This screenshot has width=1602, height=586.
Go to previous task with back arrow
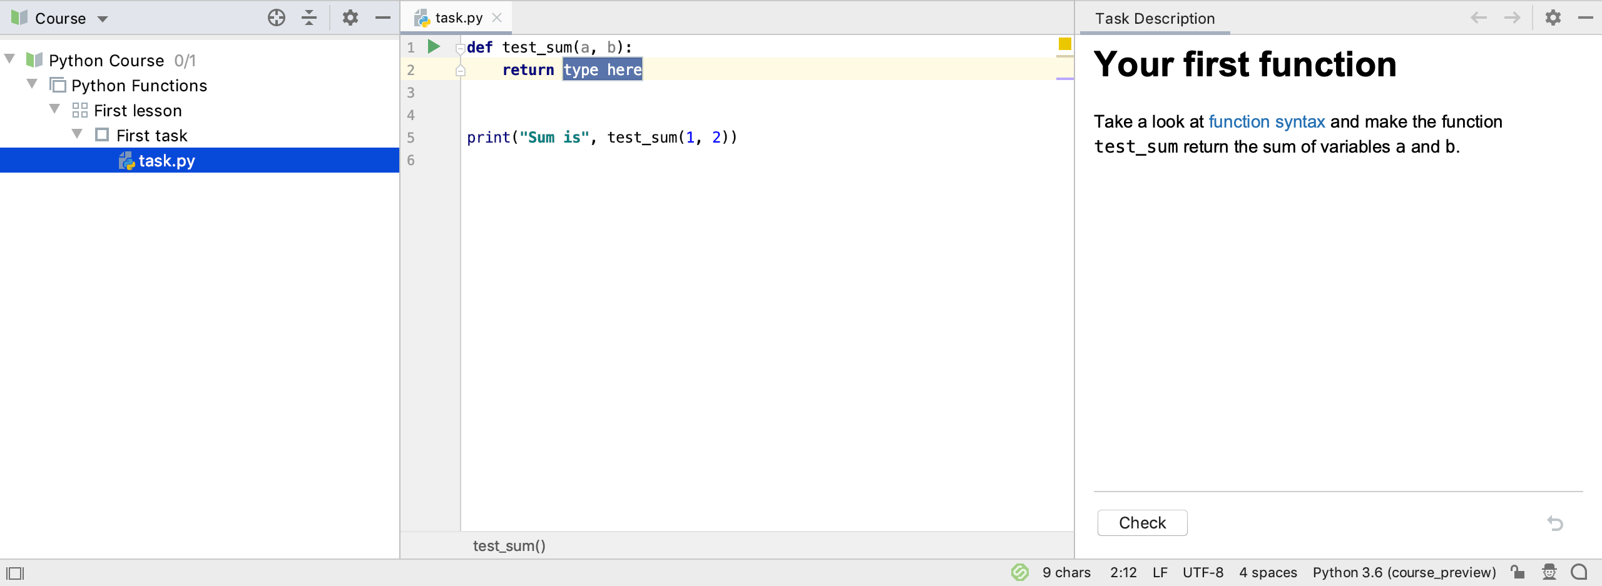tap(1479, 18)
